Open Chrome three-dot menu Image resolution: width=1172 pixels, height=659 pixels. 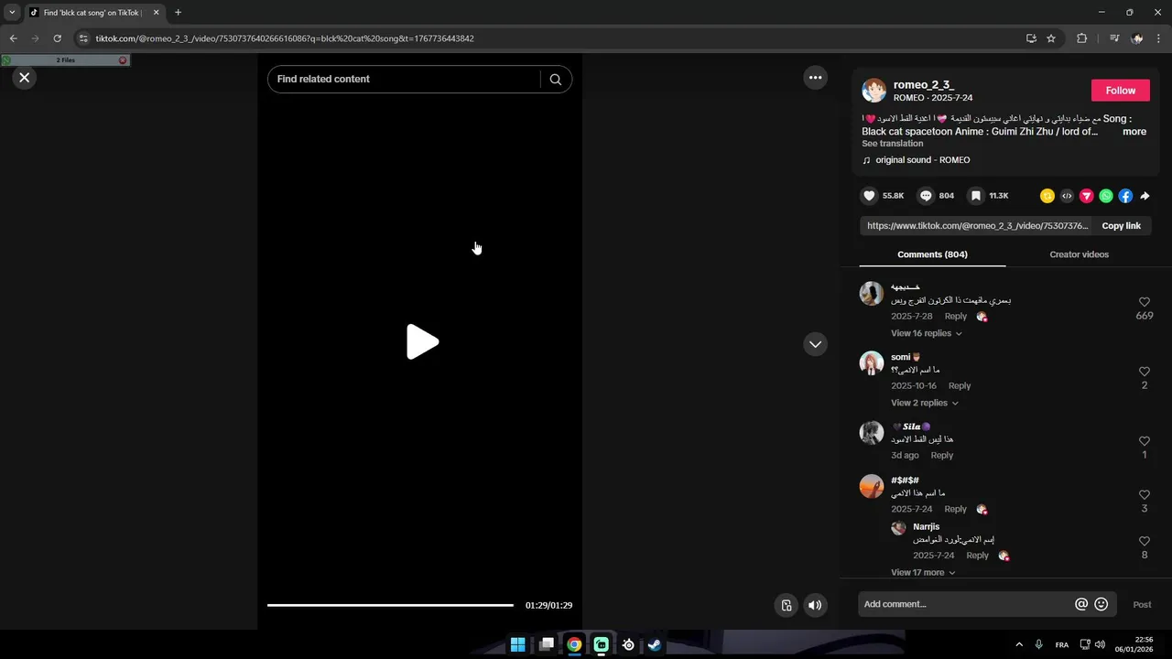coord(1160,38)
